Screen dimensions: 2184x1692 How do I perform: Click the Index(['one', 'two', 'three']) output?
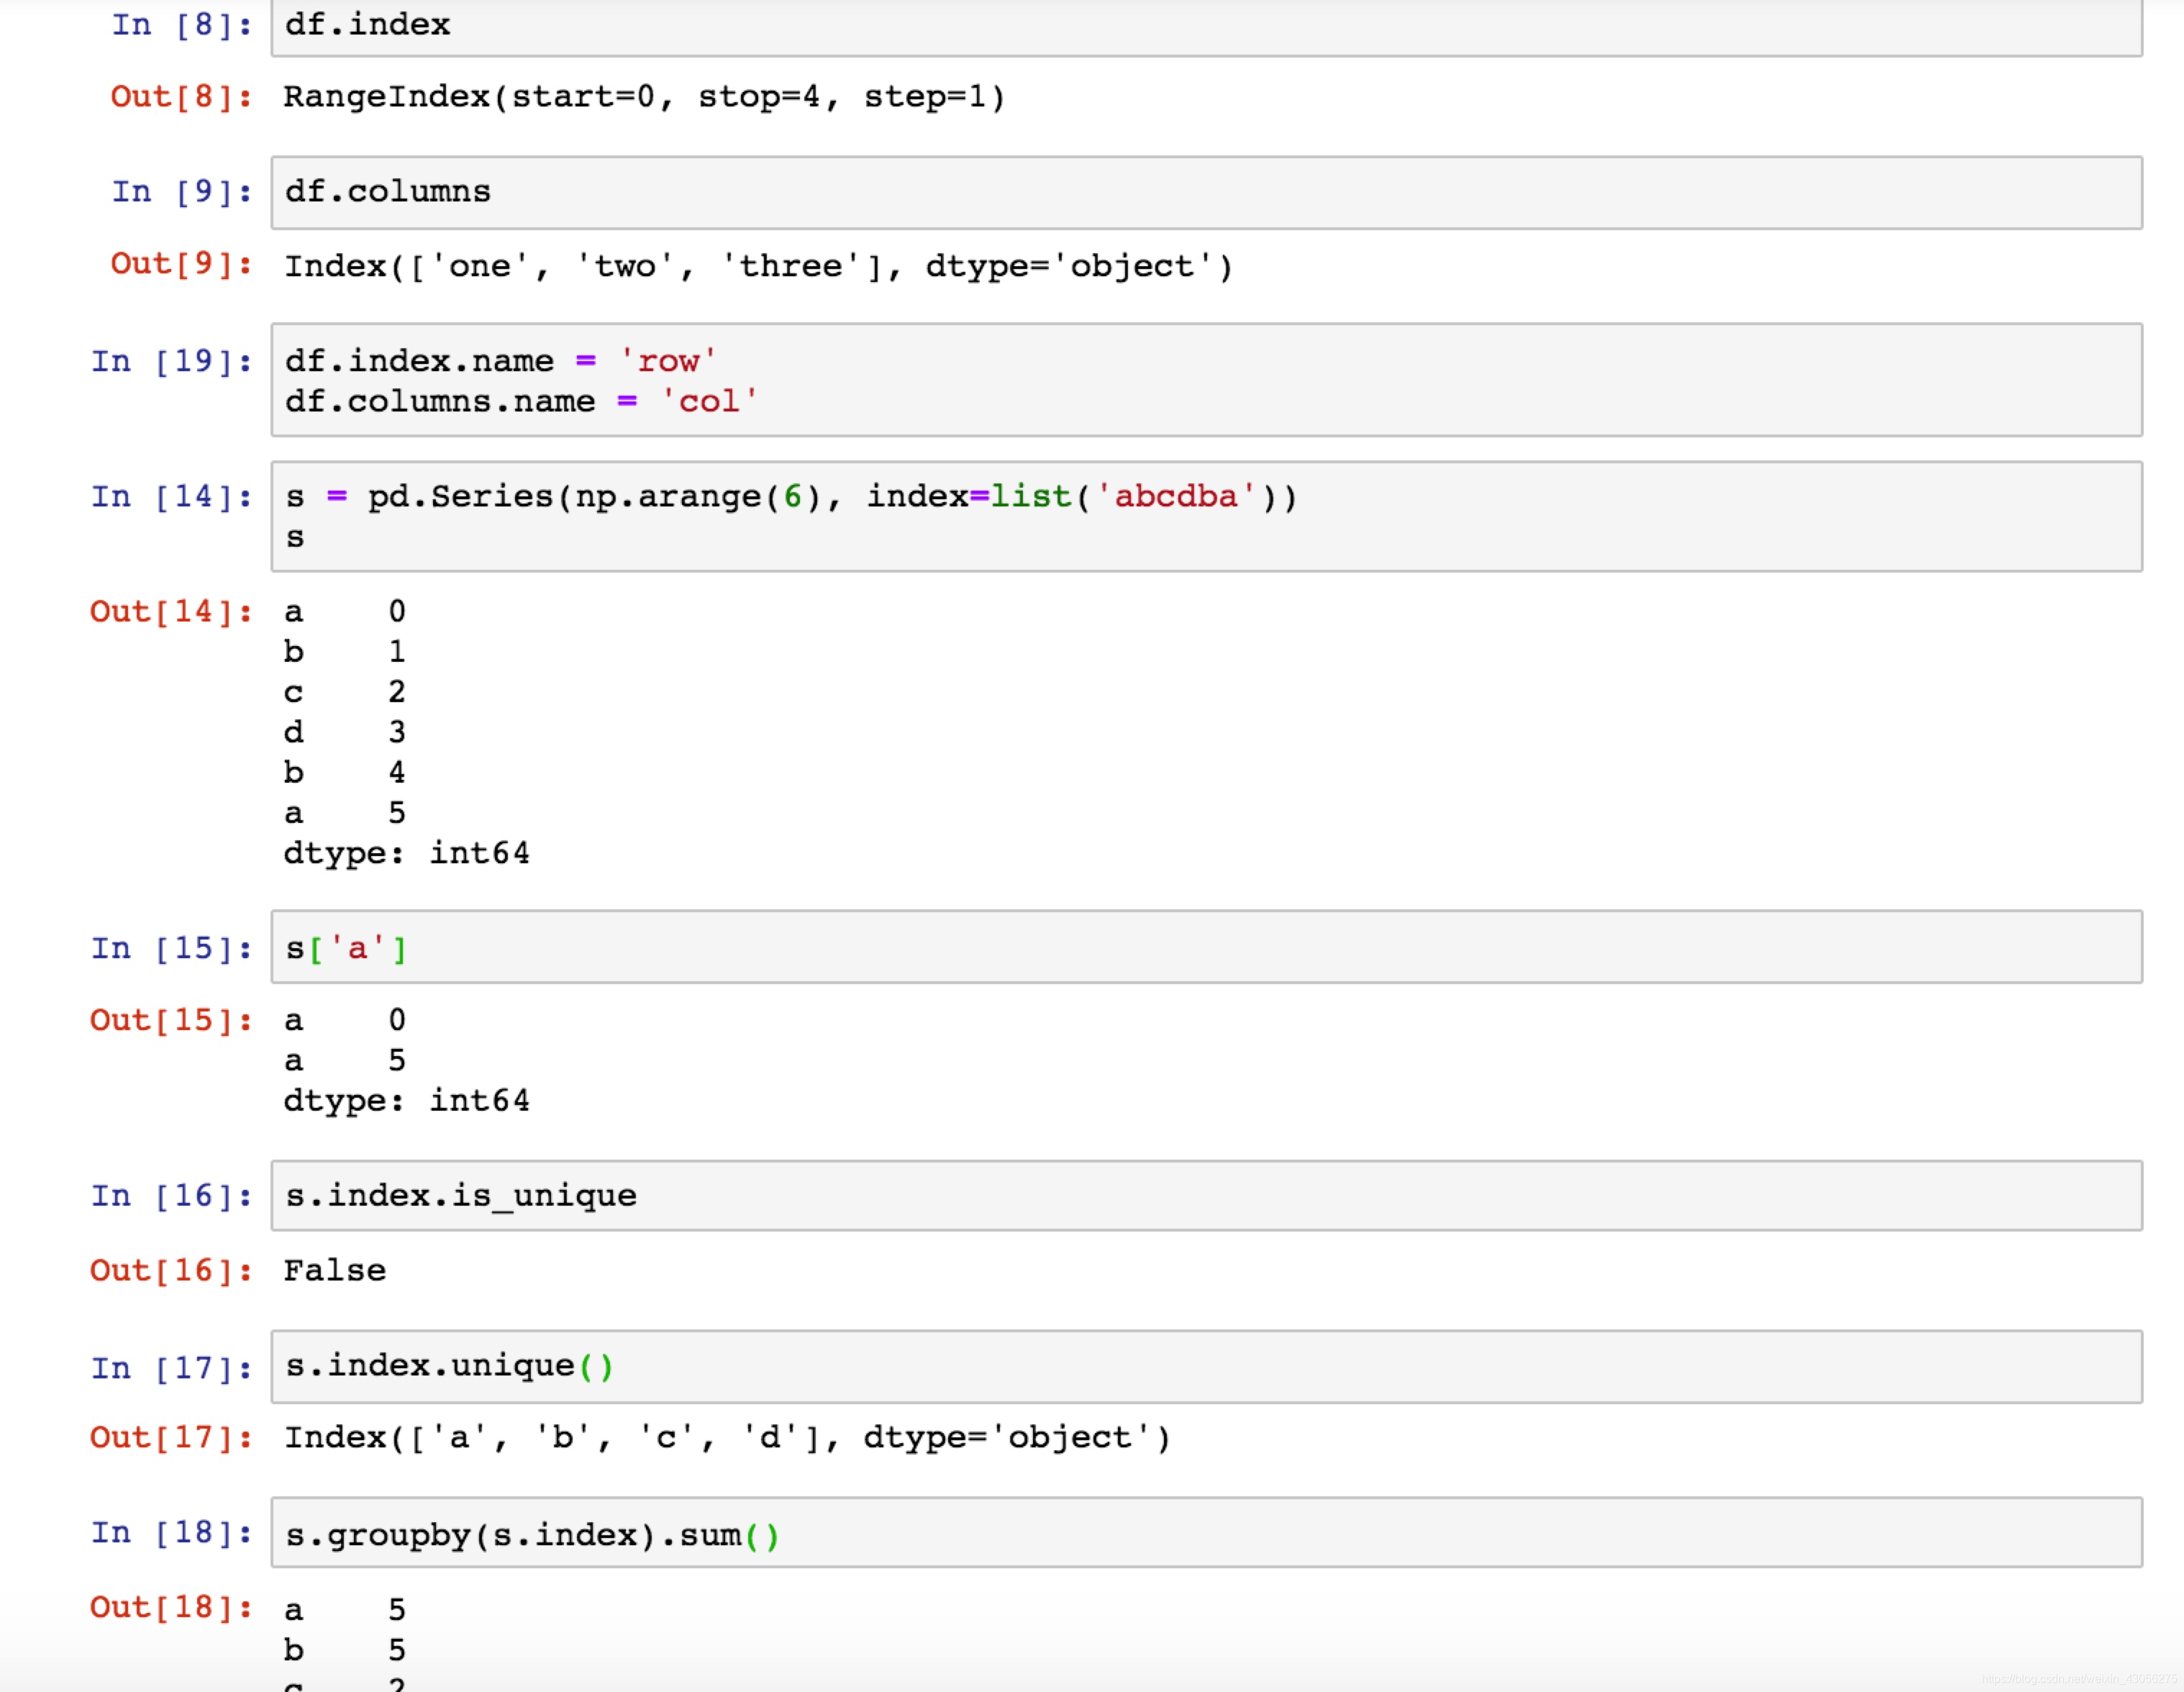tap(758, 266)
